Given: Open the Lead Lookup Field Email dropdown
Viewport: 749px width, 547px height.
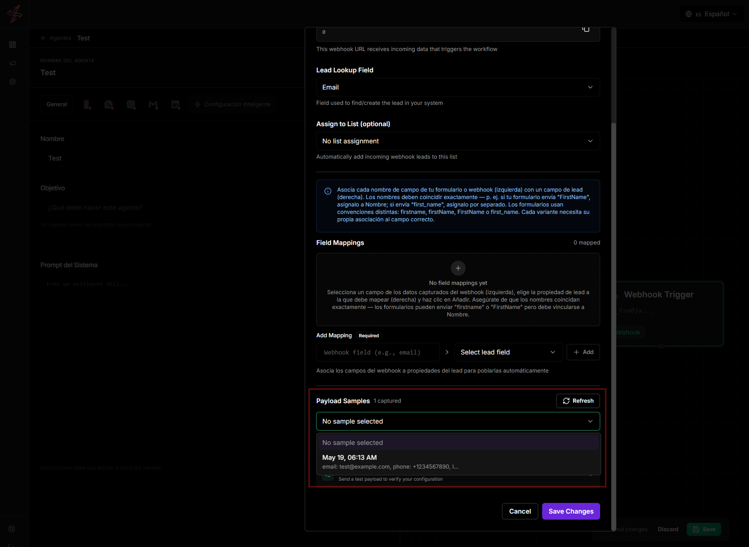Looking at the screenshot, I should (x=458, y=87).
